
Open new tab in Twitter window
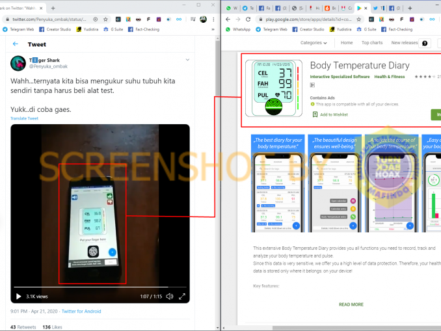click(x=53, y=8)
